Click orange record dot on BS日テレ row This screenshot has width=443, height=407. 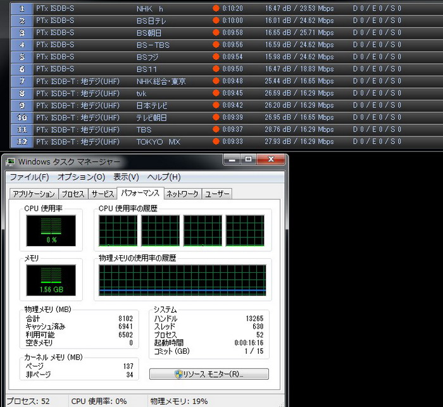(216, 20)
